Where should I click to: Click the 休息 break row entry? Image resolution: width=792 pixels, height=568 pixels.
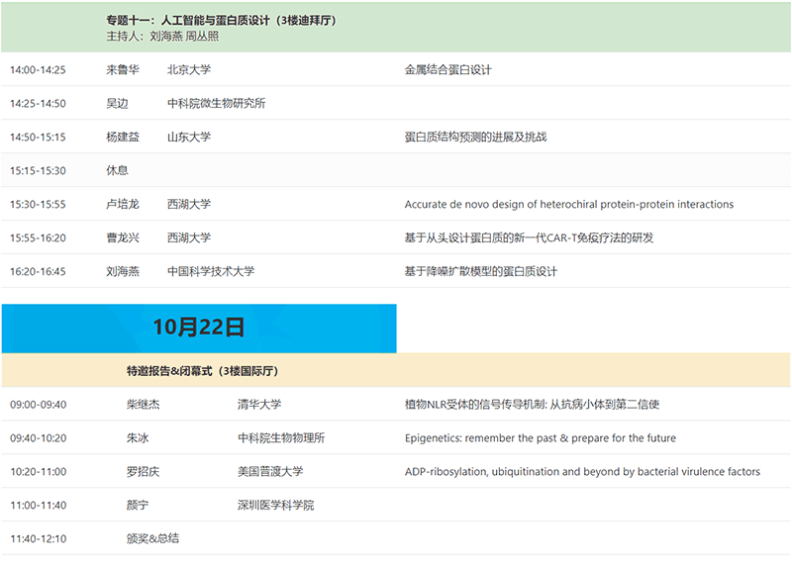(x=117, y=170)
